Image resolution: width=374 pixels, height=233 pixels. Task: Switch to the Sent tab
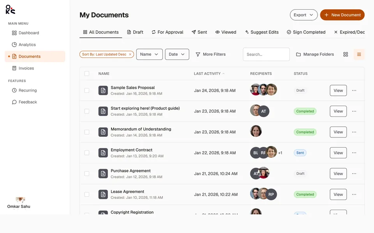click(199, 32)
